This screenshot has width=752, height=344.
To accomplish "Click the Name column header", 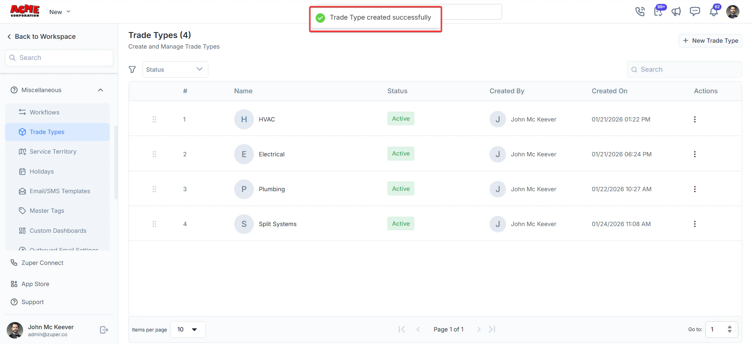I will (x=243, y=91).
